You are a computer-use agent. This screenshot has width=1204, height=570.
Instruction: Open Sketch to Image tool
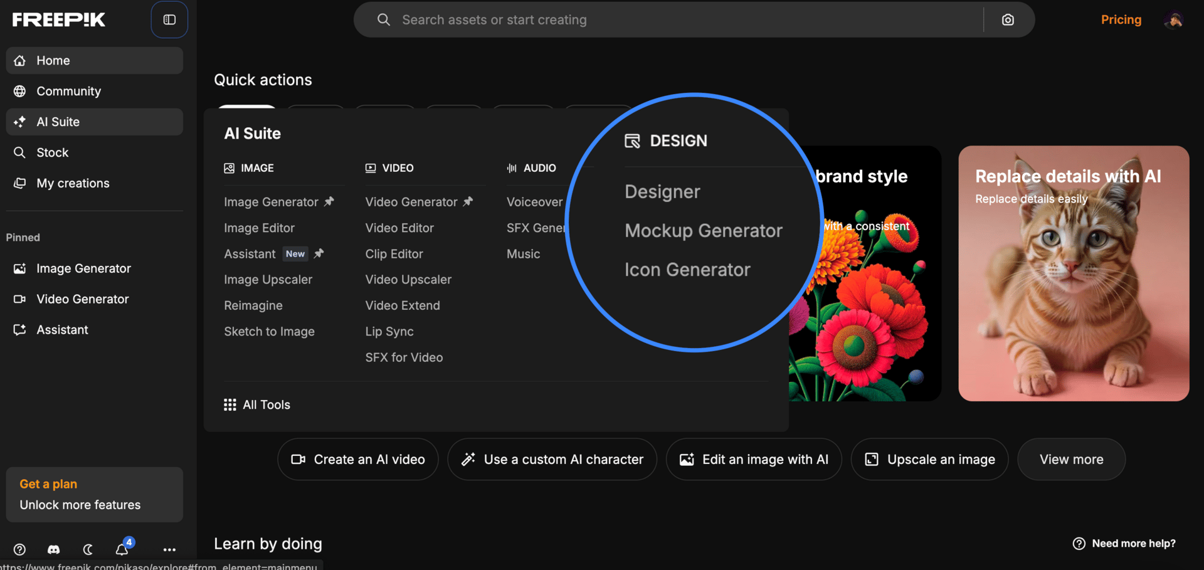[269, 331]
